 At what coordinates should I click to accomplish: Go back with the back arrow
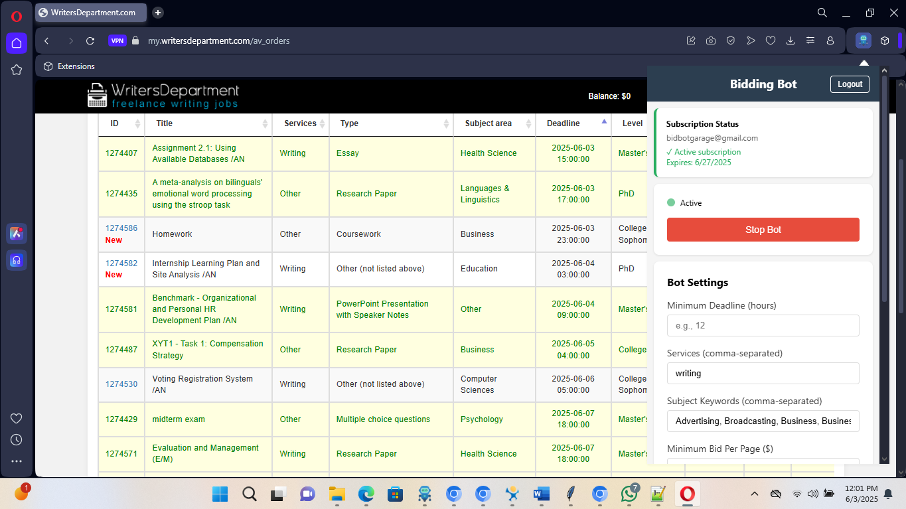click(x=46, y=40)
